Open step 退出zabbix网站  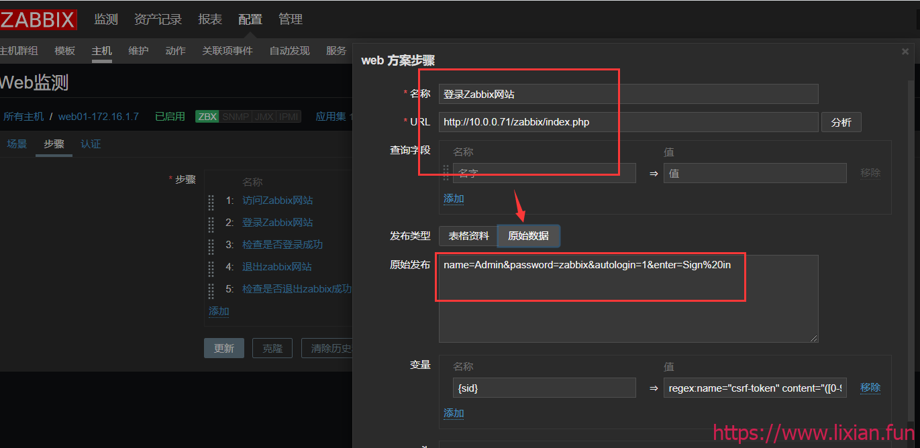pyautogui.click(x=277, y=267)
